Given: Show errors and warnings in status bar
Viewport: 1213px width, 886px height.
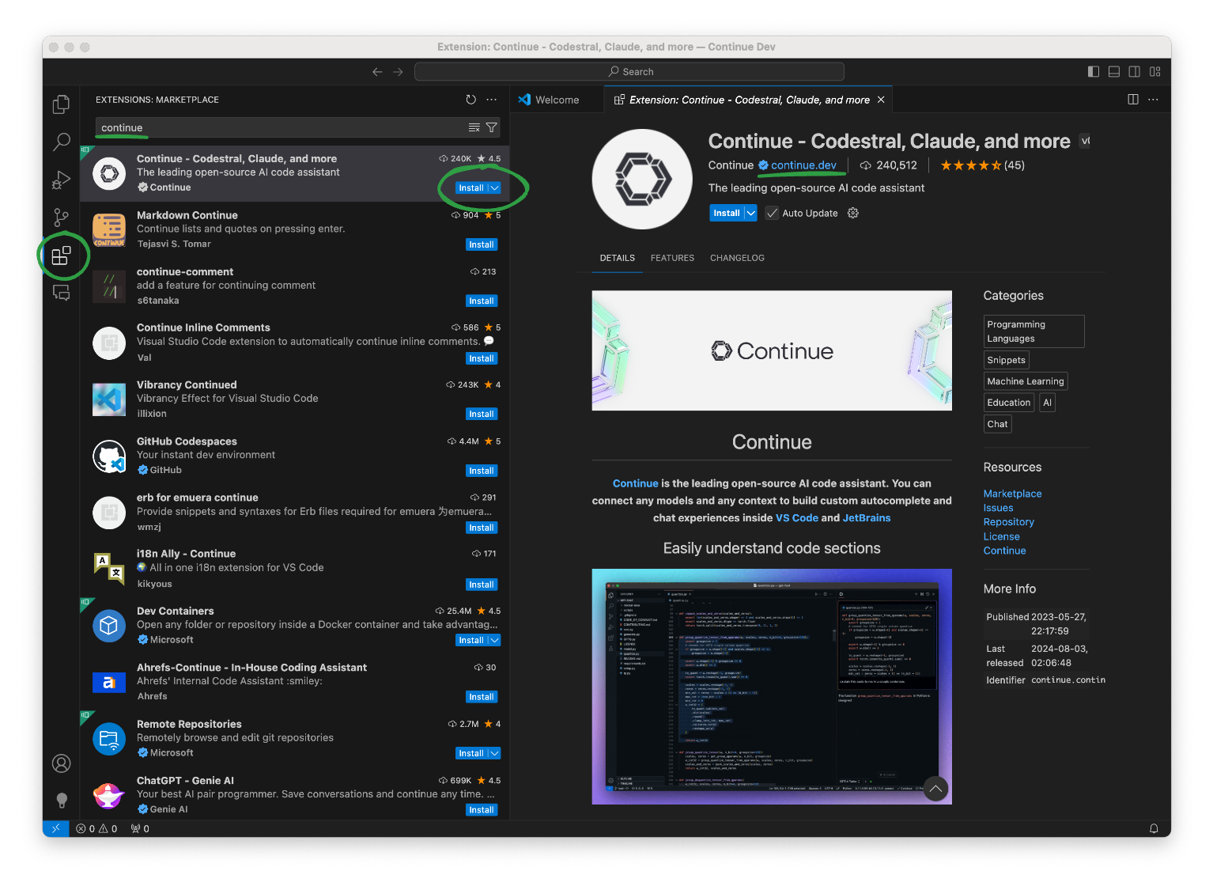Looking at the screenshot, I should [x=96, y=828].
